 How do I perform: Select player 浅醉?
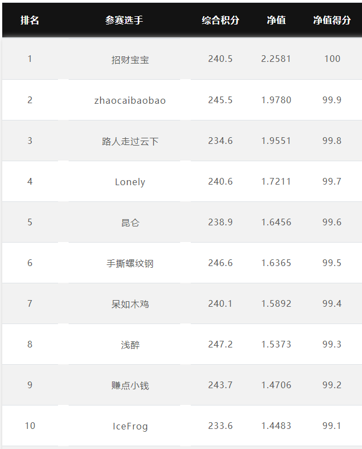click(x=130, y=345)
